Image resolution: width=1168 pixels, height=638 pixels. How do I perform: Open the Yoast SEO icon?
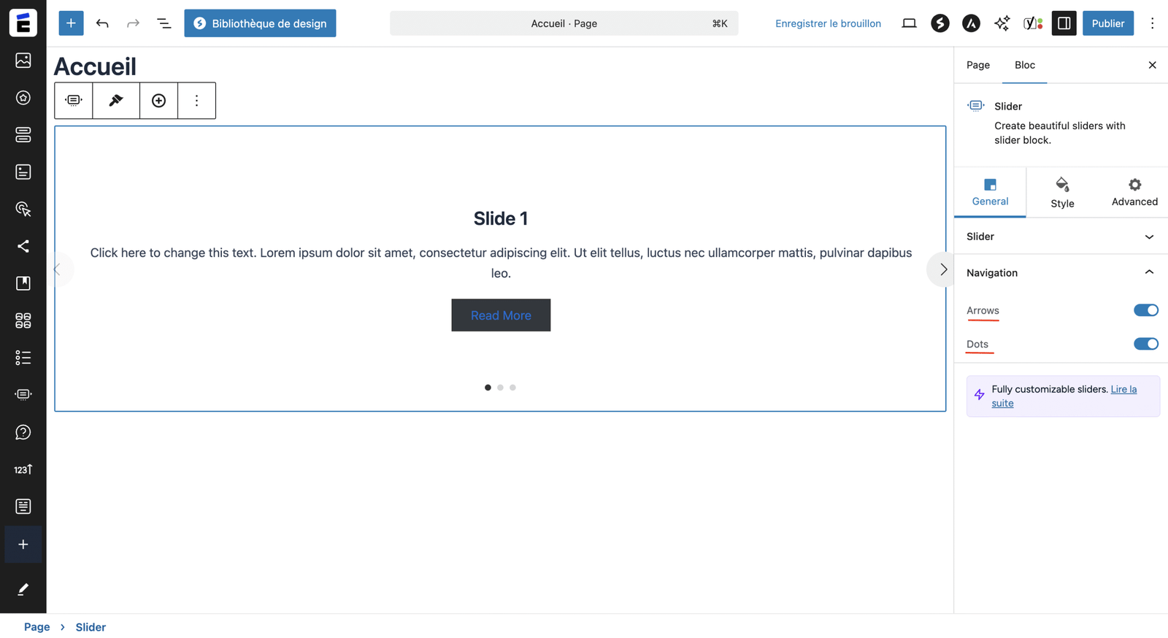[x=1033, y=23]
